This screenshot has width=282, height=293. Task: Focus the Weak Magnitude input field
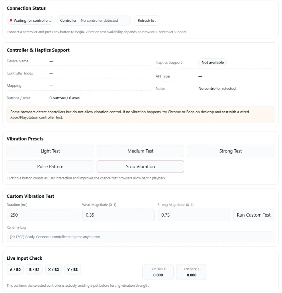pos(118,215)
